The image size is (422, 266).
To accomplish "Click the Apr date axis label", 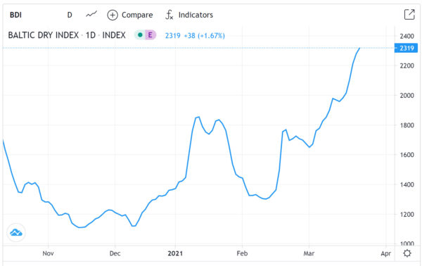I will coord(386,253).
